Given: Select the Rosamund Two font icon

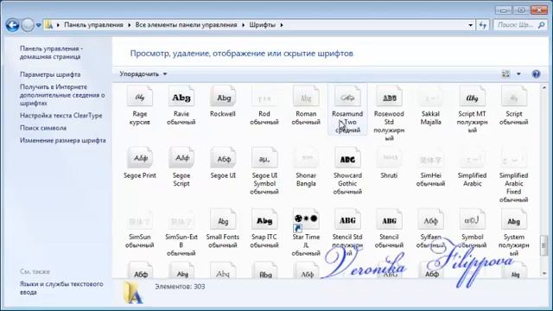Looking at the screenshot, I should (x=347, y=96).
